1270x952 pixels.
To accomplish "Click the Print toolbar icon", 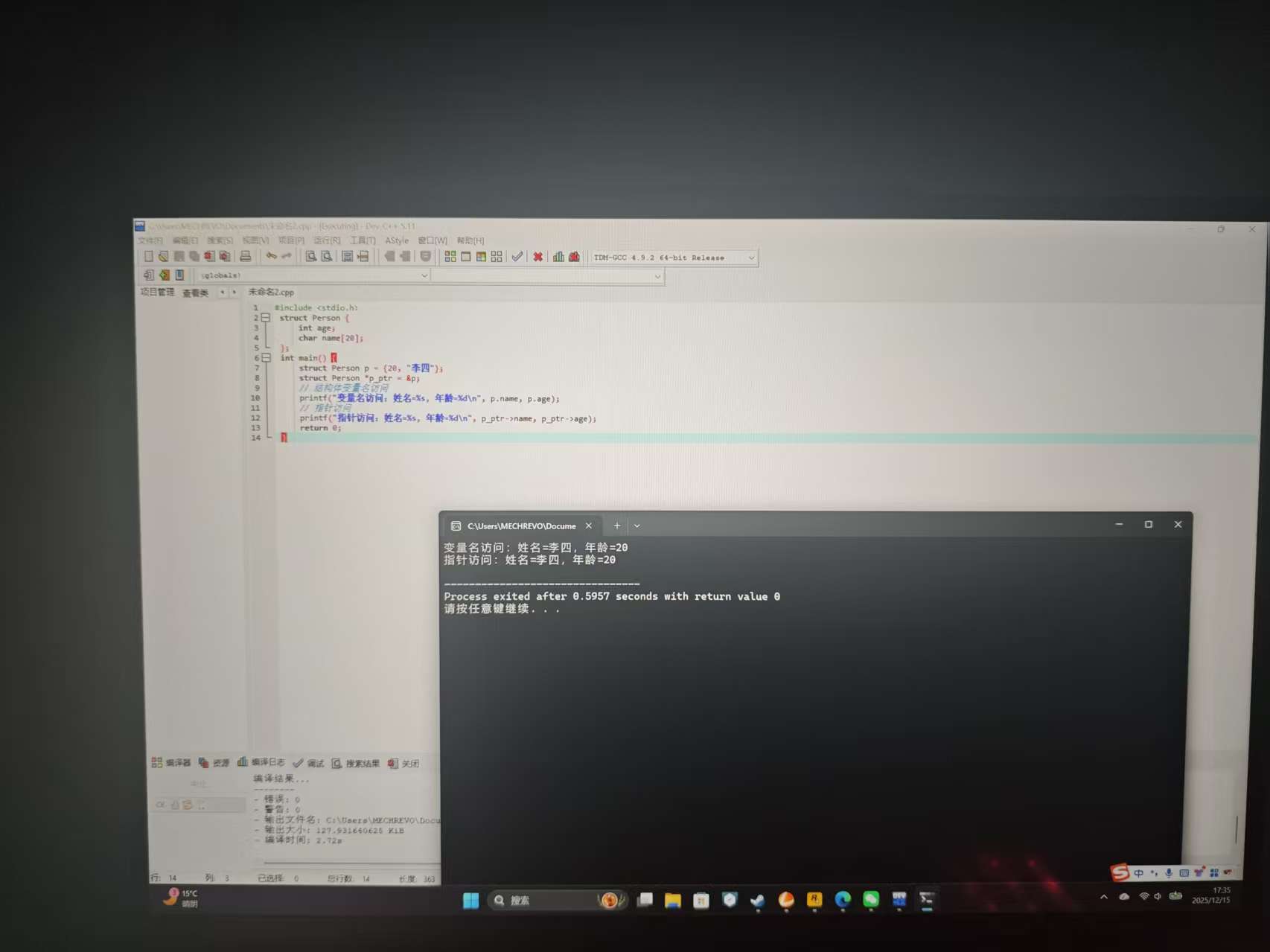I will point(245,256).
